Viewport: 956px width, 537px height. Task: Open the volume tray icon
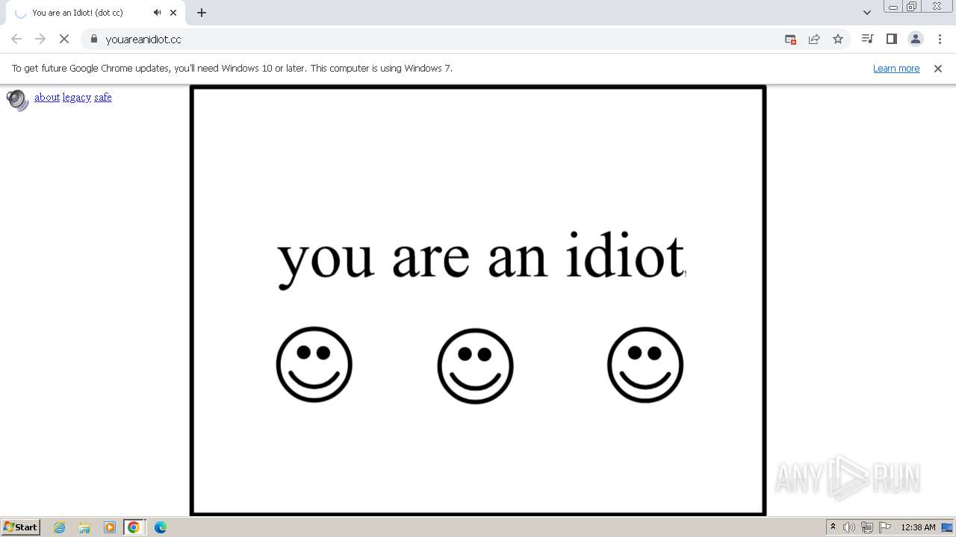(849, 527)
